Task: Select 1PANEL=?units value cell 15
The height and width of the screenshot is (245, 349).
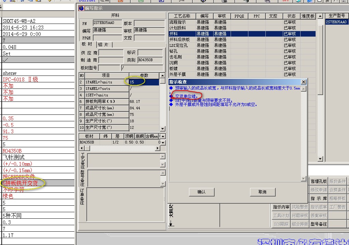Action: point(144,82)
